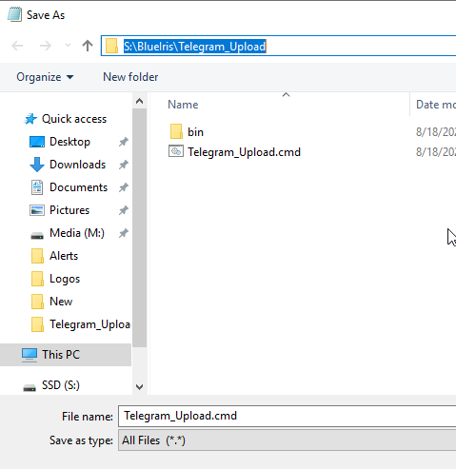Click the SSD (S:) drive icon

(30, 387)
